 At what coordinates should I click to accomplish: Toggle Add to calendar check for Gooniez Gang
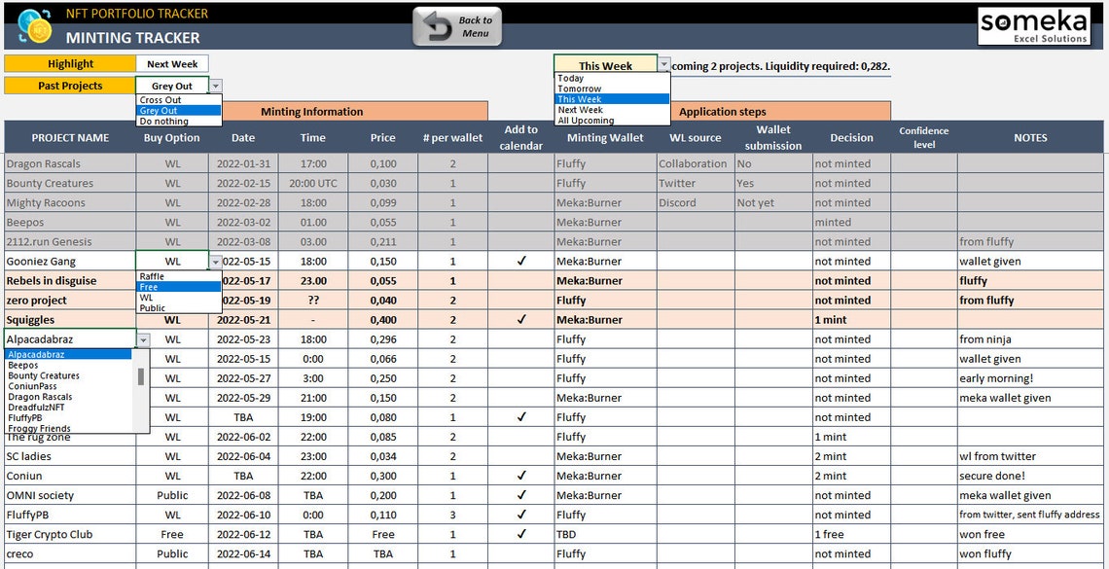tap(519, 261)
